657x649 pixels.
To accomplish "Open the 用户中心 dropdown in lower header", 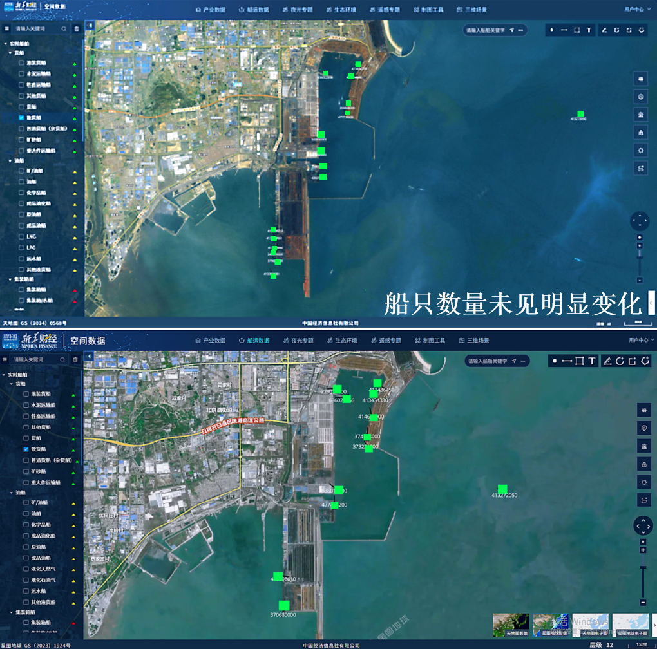I will point(642,340).
